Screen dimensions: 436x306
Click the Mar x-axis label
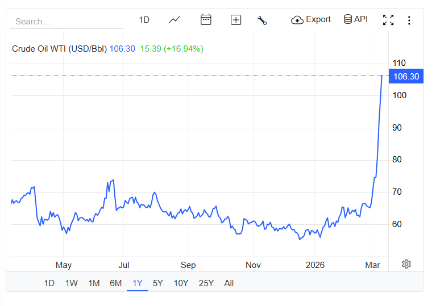pyautogui.click(x=372, y=265)
